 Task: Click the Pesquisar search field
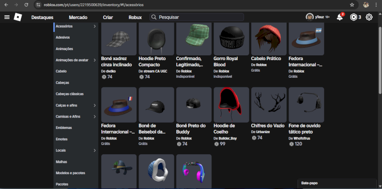(197, 17)
